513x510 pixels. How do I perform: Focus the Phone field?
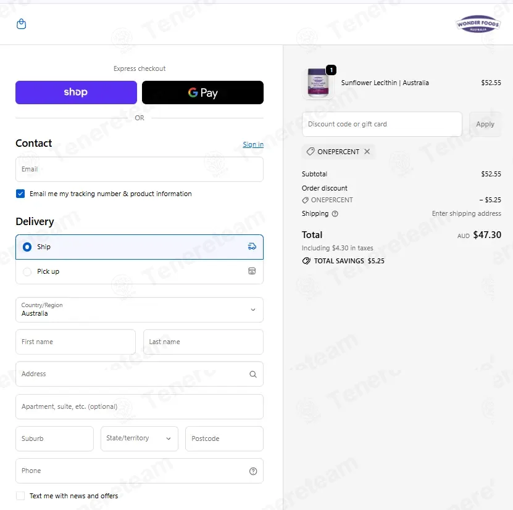pyautogui.click(x=140, y=471)
